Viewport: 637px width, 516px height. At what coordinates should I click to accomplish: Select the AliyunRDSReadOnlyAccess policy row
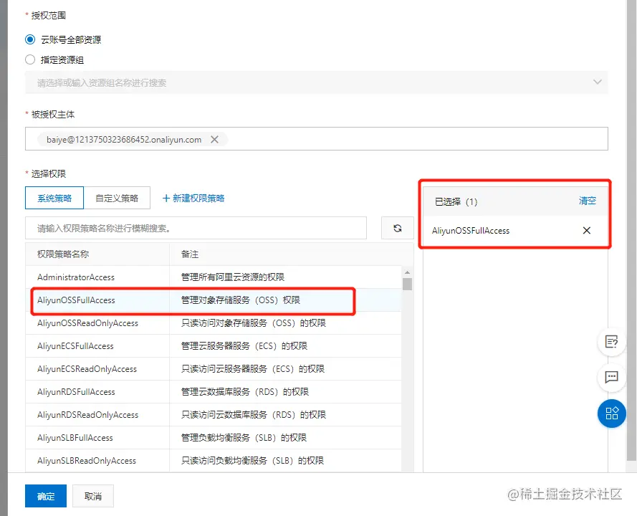(214, 415)
